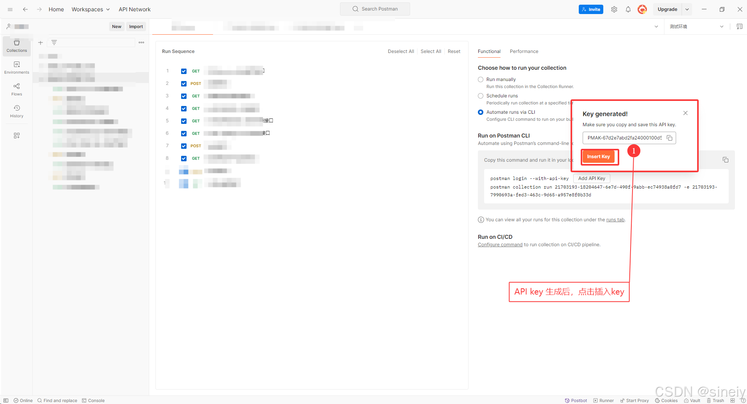Click the Insert Key button
The width and height of the screenshot is (747, 404).
pyautogui.click(x=599, y=157)
